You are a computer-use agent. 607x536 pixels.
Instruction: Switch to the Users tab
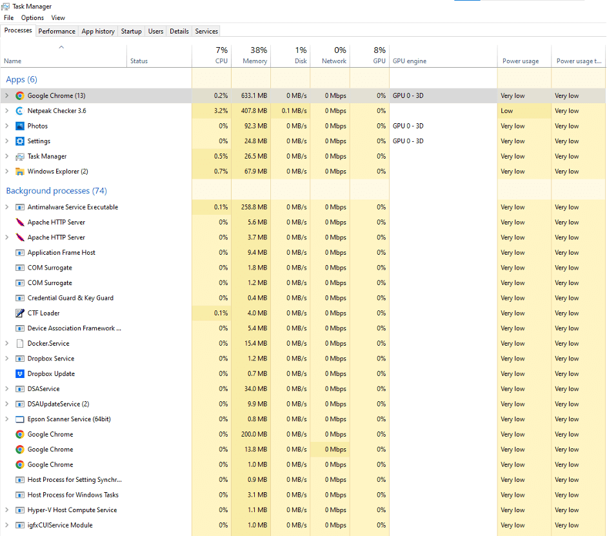[155, 32]
